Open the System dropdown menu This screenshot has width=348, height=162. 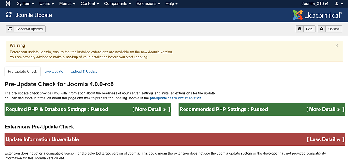pos(25,4)
